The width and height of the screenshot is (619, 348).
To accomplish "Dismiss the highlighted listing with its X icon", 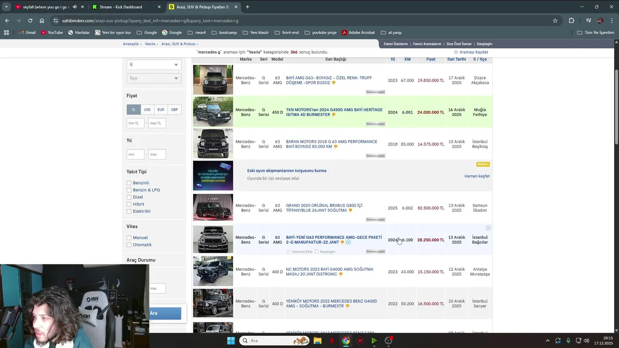I will click(x=488, y=228).
